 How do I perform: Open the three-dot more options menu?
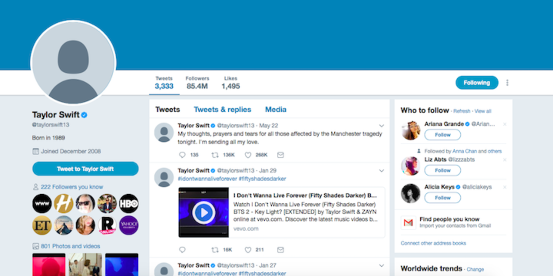tap(507, 83)
